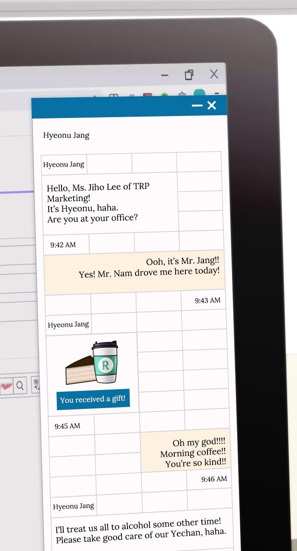Open the teal profile avatar in browser toolbar
The image size is (297, 551).
pyautogui.click(x=199, y=93)
